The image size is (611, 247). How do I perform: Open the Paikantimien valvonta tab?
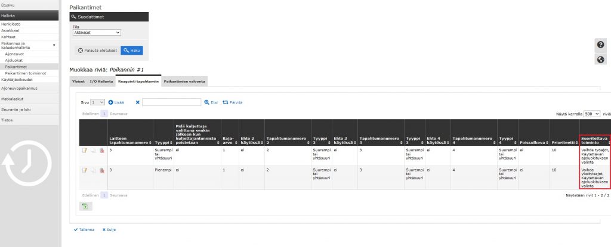pos(184,80)
